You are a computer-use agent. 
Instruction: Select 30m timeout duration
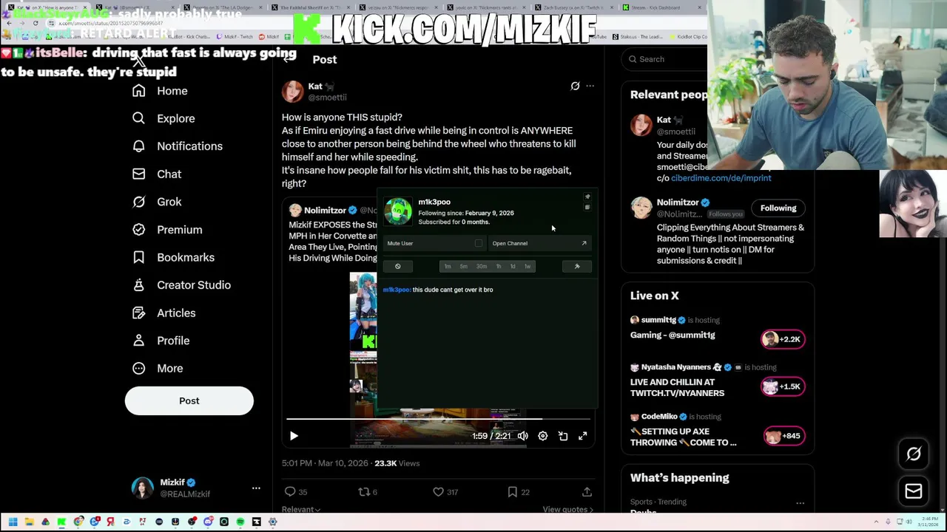click(481, 266)
